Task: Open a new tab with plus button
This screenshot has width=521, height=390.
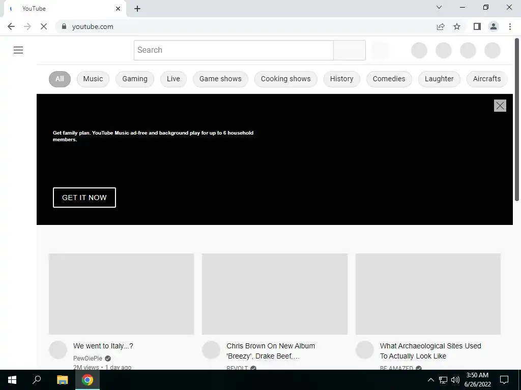Action: tap(137, 9)
